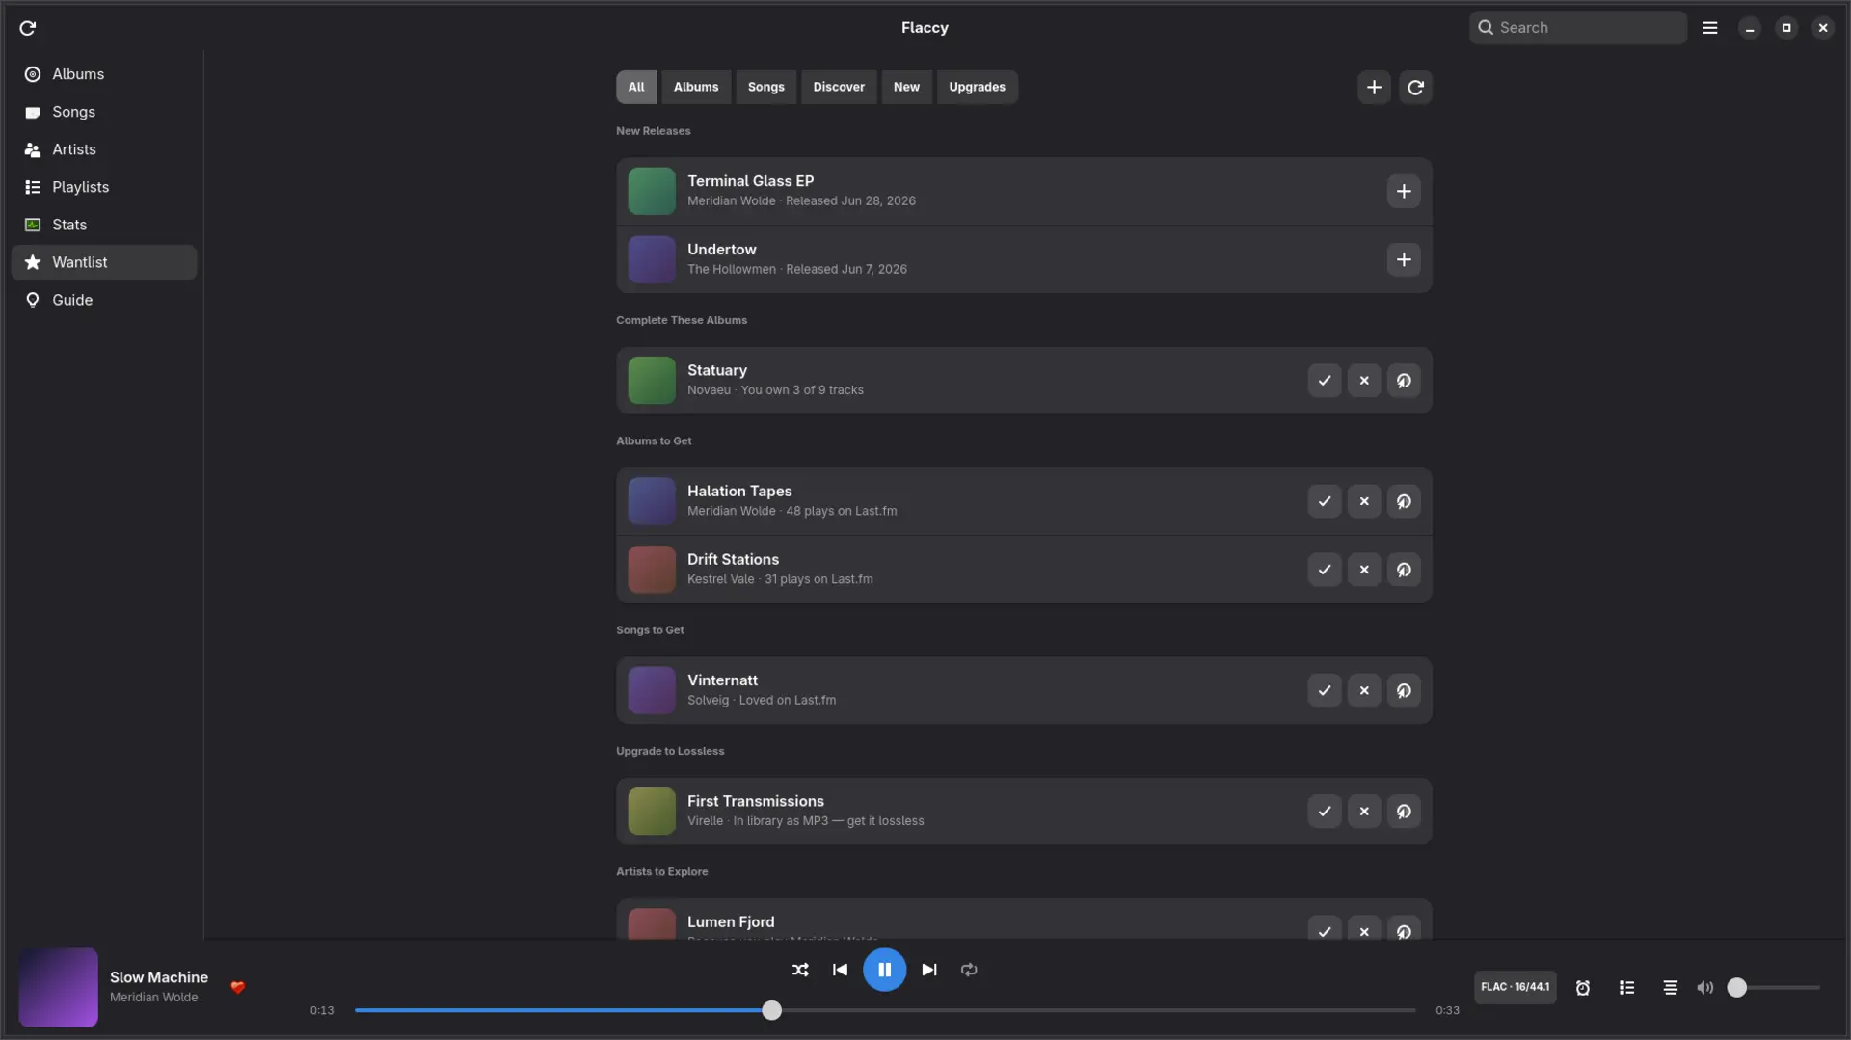
Task: Switch to the All filter tab
Action: (636, 87)
